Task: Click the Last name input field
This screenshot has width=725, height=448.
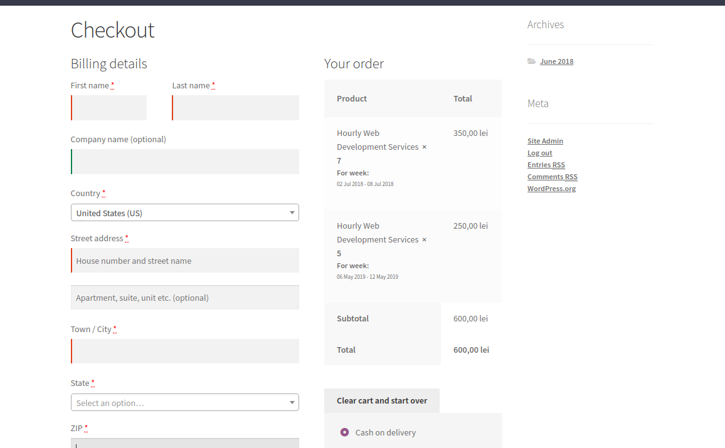Action: pyautogui.click(x=236, y=108)
